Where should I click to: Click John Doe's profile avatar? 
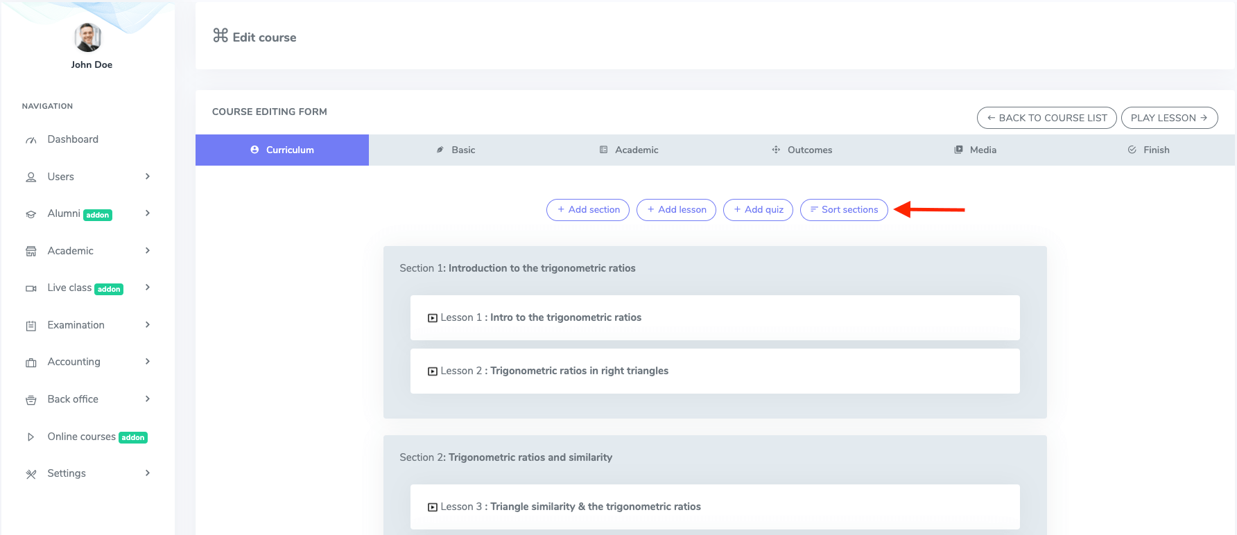click(x=88, y=37)
